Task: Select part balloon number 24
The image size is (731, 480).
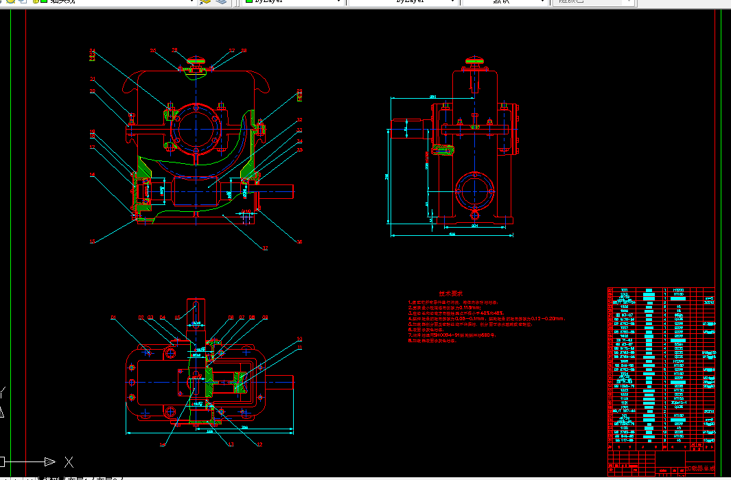Action: 92,51
